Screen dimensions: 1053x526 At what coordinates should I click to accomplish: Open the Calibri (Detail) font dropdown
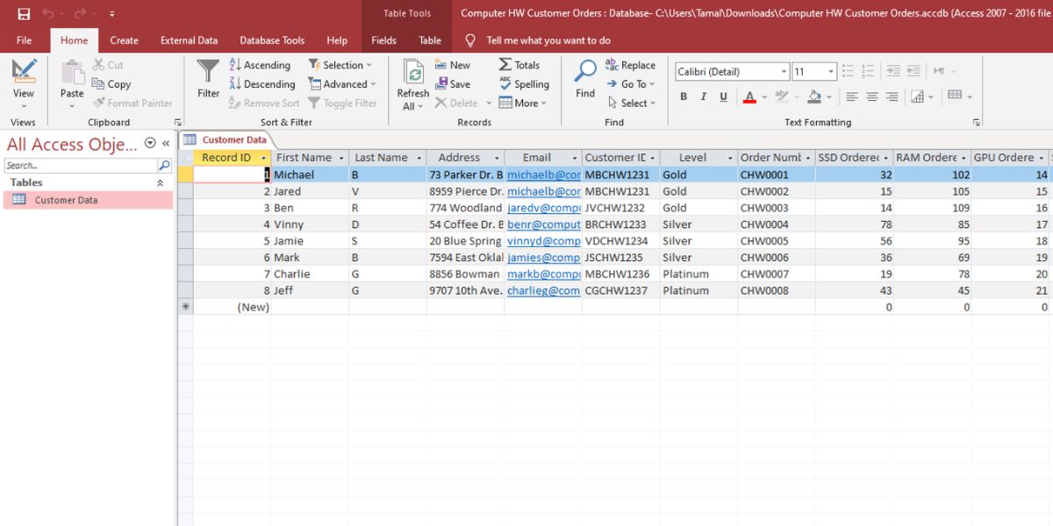(784, 72)
